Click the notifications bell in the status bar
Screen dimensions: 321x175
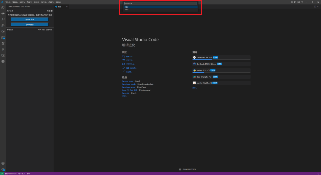pos(318,174)
